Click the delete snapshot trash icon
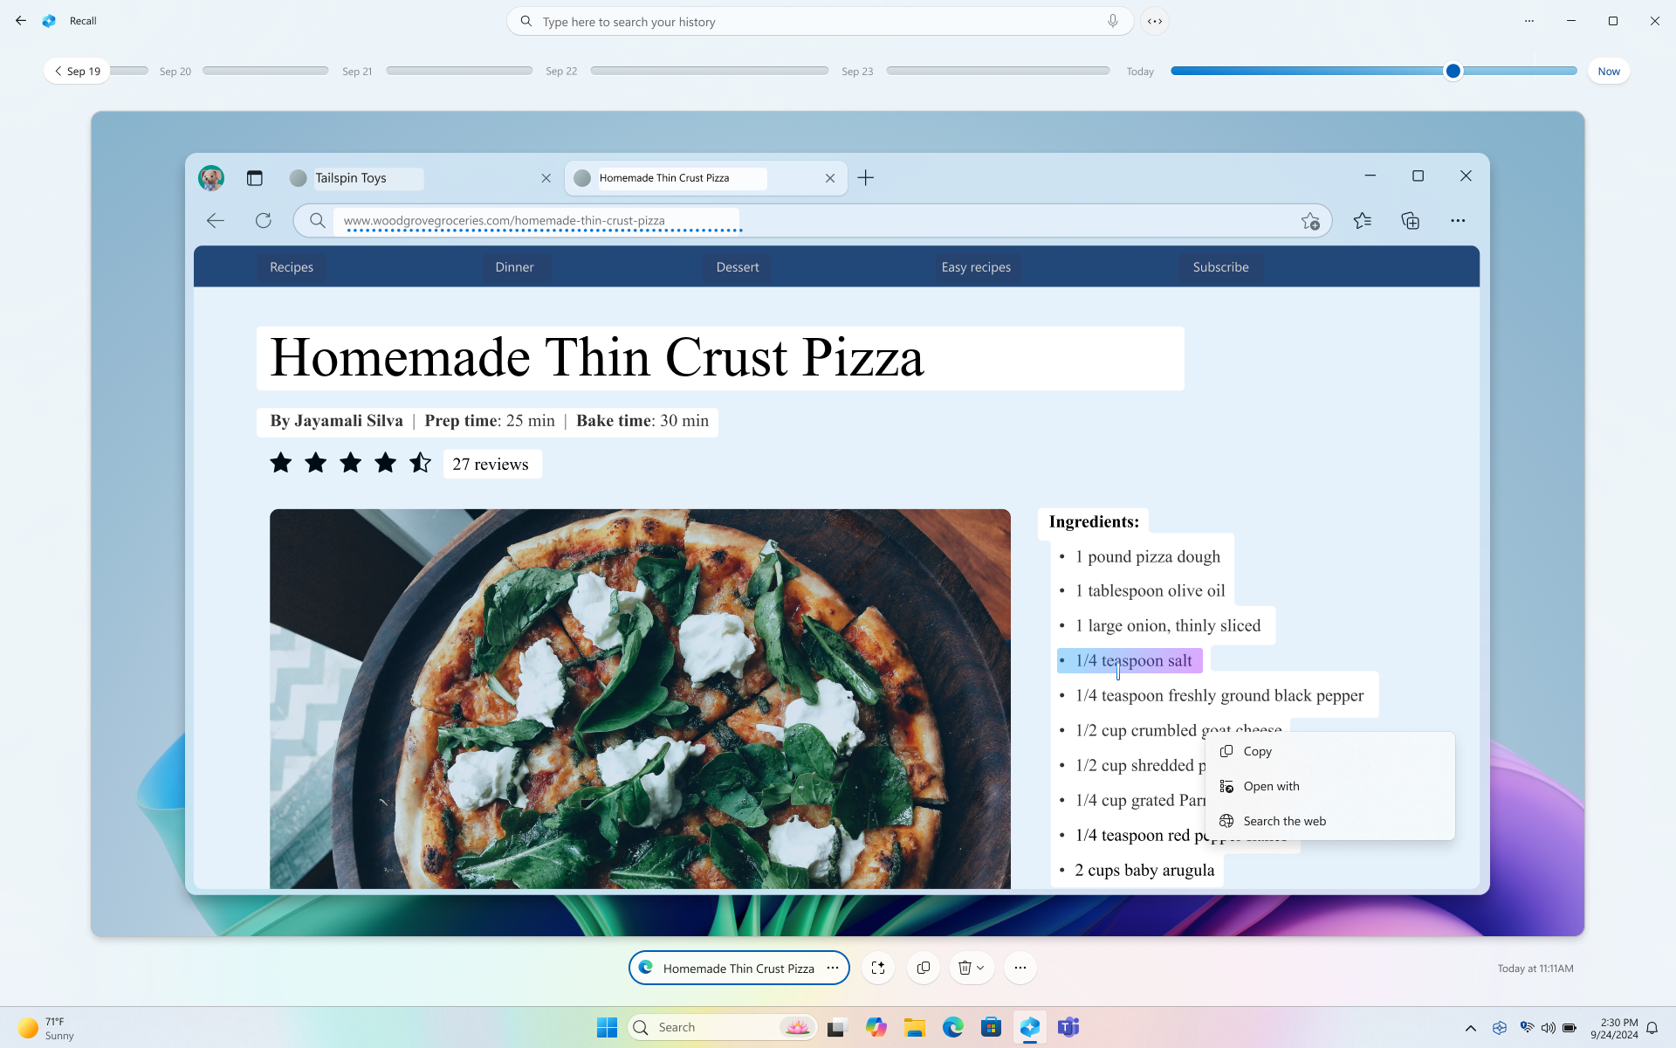The width and height of the screenshot is (1676, 1048). [x=965, y=967]
